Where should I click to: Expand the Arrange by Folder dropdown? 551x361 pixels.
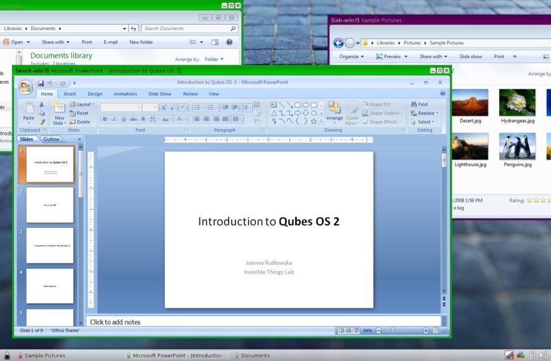[x=212, y=60]
